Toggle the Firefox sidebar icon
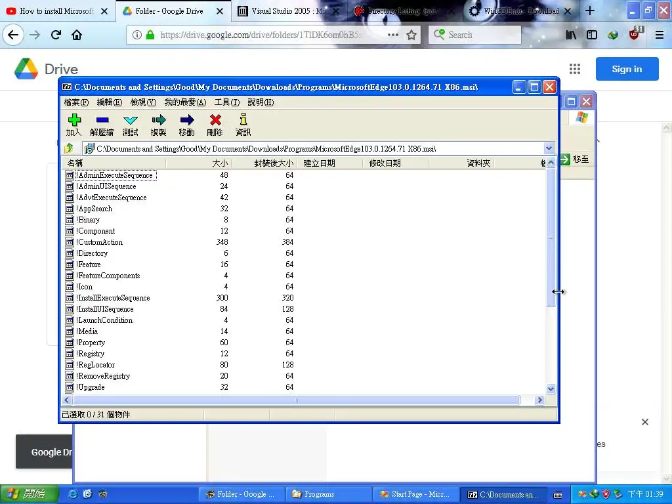This screenshot has height=504, width=672. coord(592,35)
